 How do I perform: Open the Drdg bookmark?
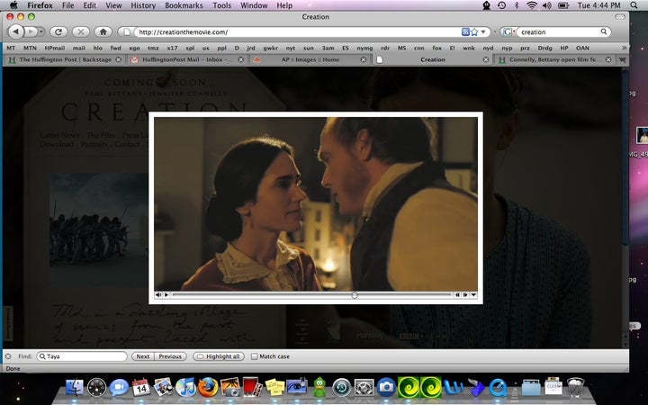pyautogui.click(x=544, y=48)
